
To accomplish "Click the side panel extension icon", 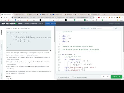I will click(x=117, y=17).
